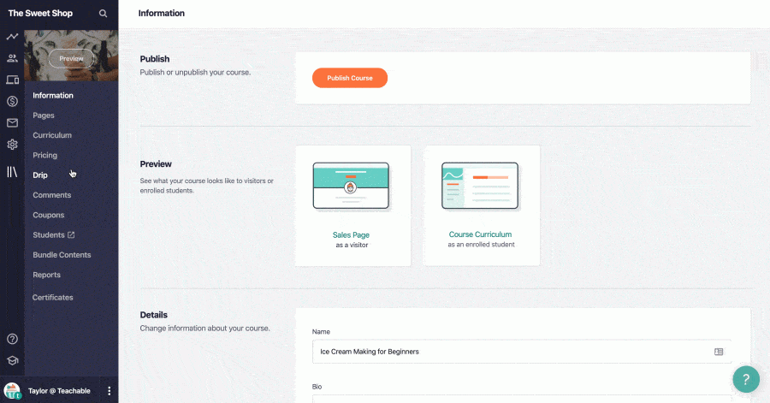The height and width of the screenshot is (403, 770).
Task: Open the Pages menu item
Action: (44, 116)
